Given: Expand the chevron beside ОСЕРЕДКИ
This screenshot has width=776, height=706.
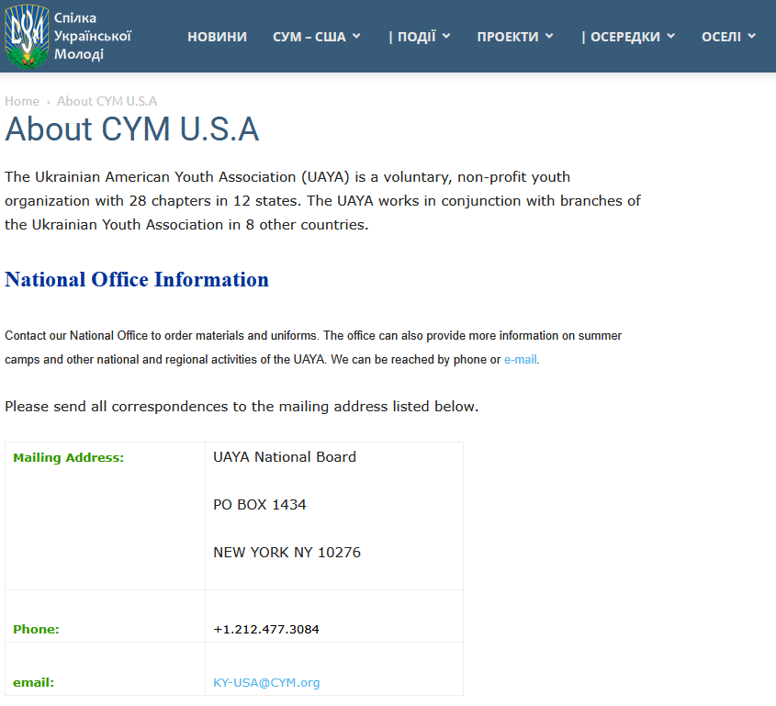Looking at the screenshot, I should (670, 37).
